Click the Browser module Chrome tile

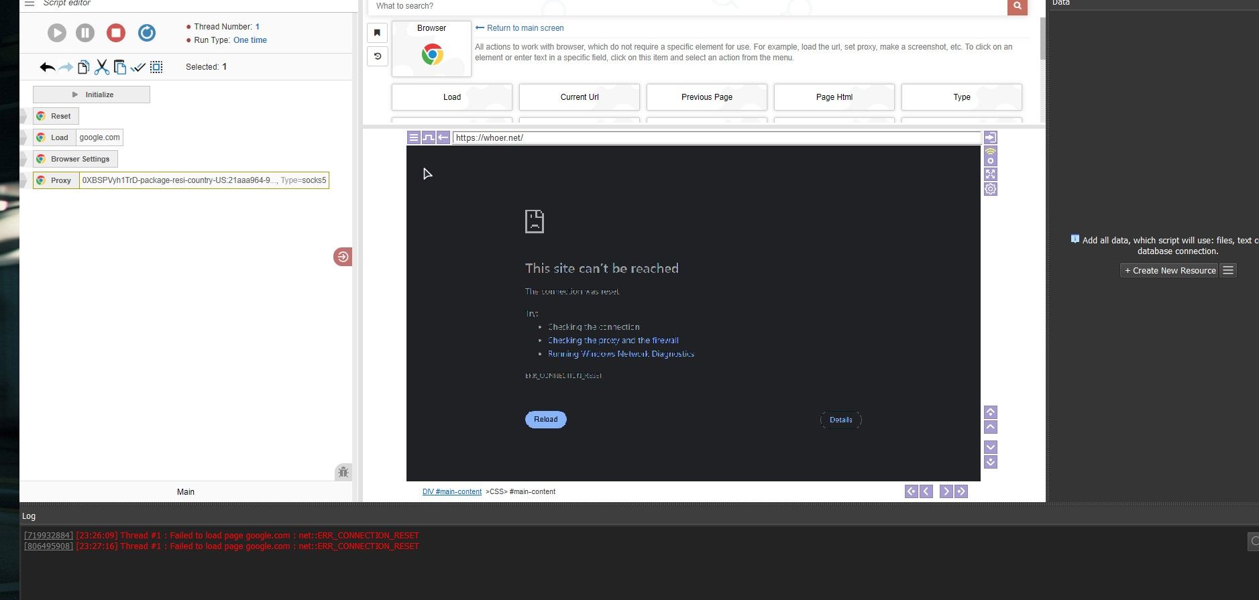point(431,49)
